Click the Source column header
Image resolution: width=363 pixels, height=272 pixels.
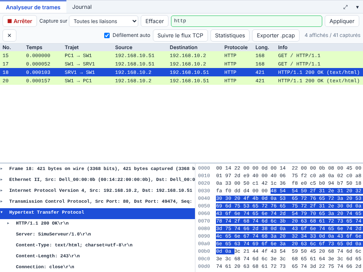(124, 47)
